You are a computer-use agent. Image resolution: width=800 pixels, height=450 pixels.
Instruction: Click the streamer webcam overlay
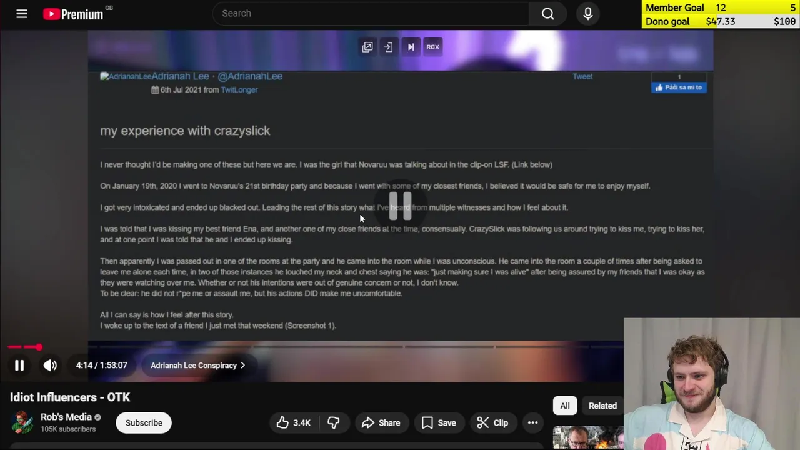712,384
